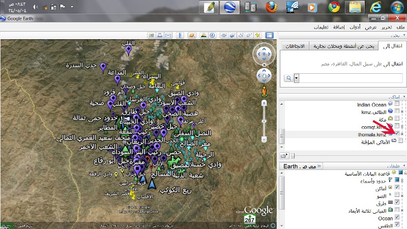Image resolution: width=407 pixels, height=229 pixels.
Task: Email the current view
Action: 168,35
